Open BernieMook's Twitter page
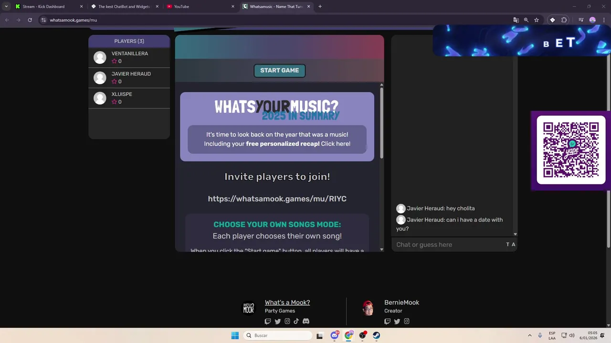Screen dimensions: 611x343 coord(397,321)
